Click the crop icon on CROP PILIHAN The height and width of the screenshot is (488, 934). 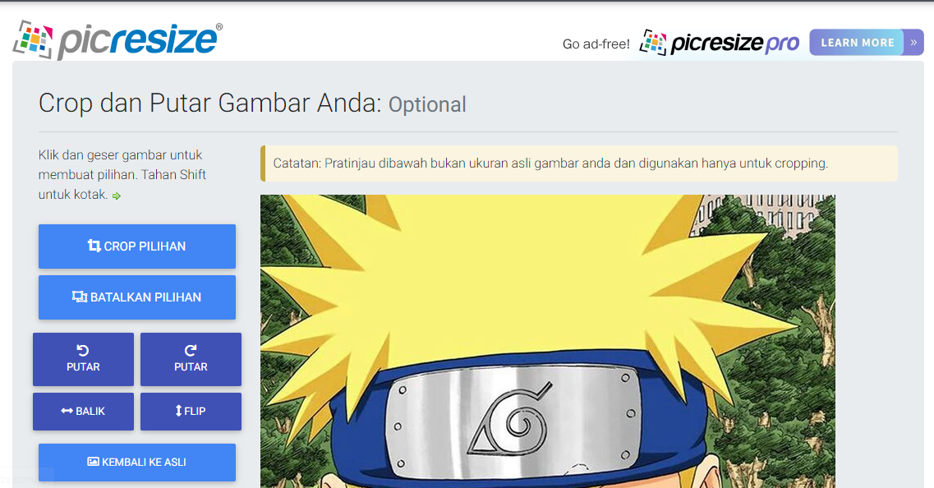coord(94,246)
